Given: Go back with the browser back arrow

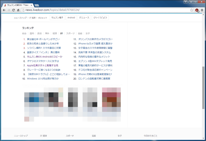Looking at the screenshot, I should click(4, 10).
